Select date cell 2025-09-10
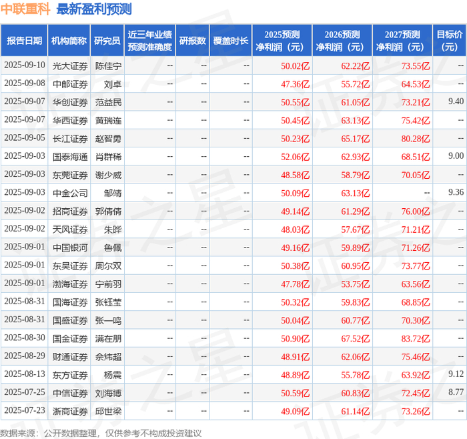 [25, 65]
